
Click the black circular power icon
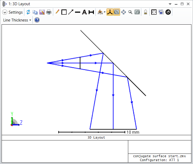(168, 12)
